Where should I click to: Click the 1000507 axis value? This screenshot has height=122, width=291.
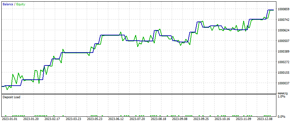click(x=283, y=41)
